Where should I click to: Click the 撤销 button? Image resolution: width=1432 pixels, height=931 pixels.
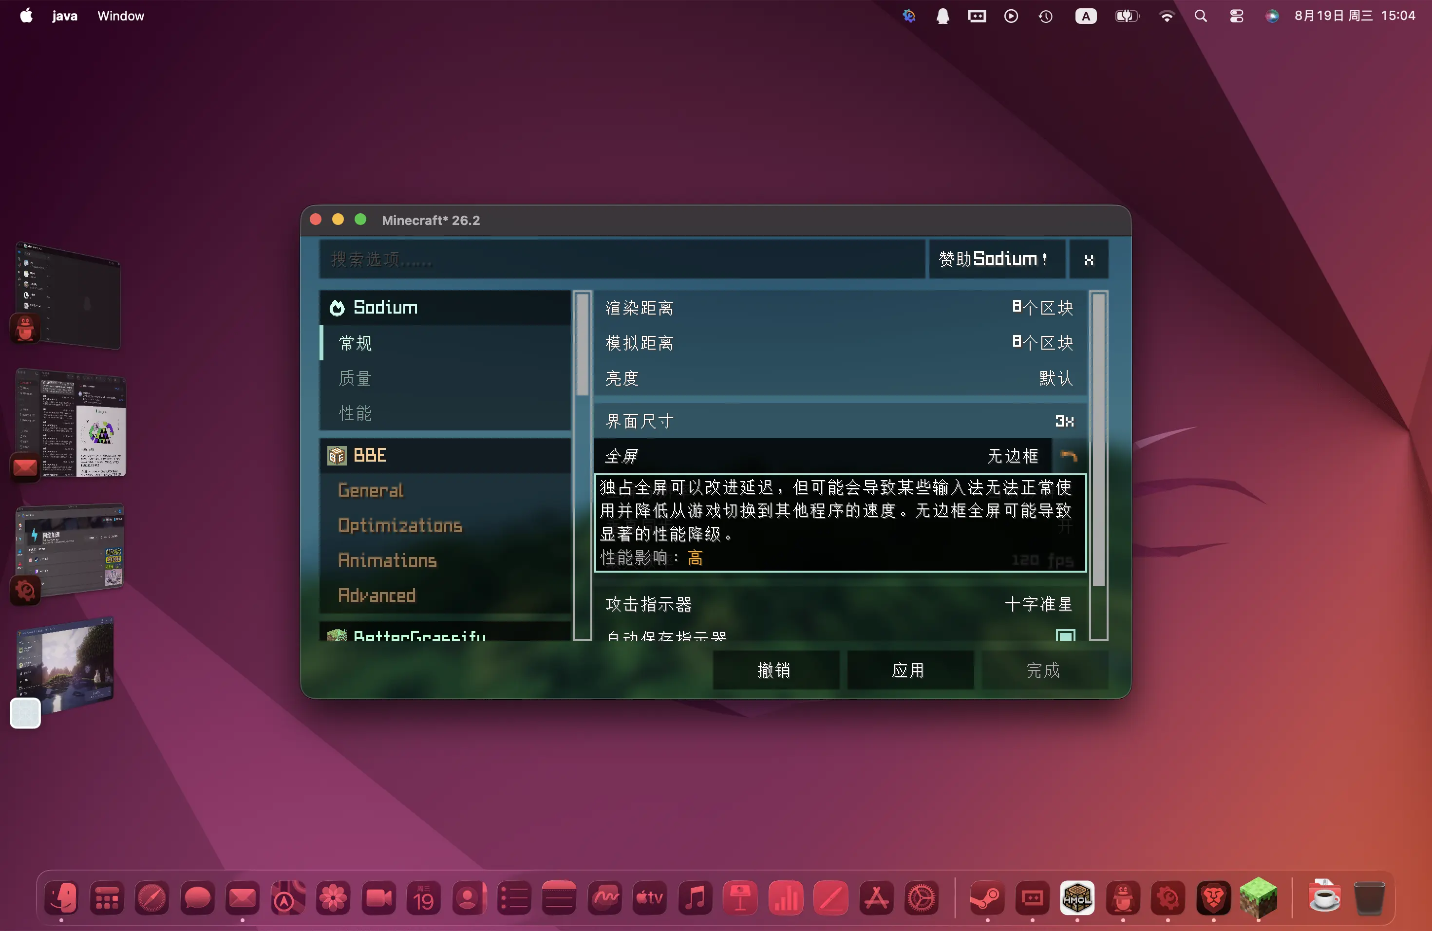pos(775,670)
